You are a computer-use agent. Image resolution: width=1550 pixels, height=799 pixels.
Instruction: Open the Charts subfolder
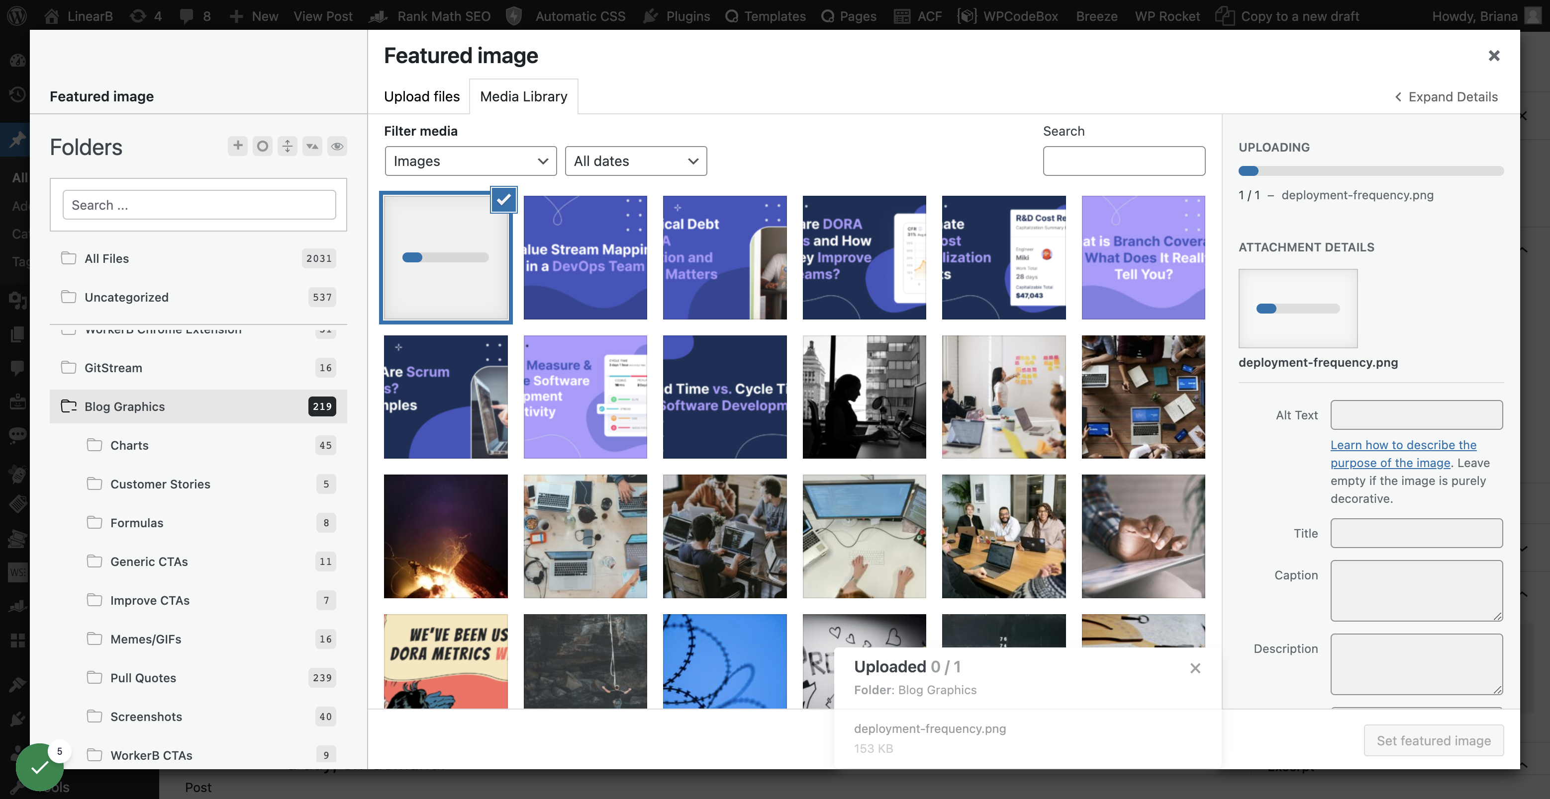[x=210, y=445]
